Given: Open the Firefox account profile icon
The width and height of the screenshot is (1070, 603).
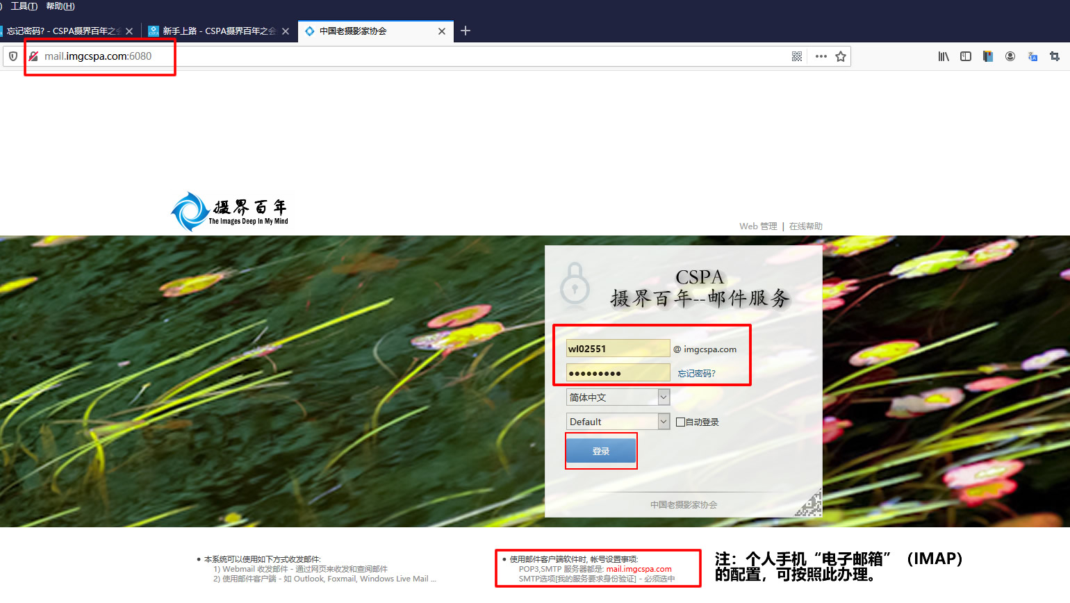Looking at the screenshot, I should point(1010,56).
